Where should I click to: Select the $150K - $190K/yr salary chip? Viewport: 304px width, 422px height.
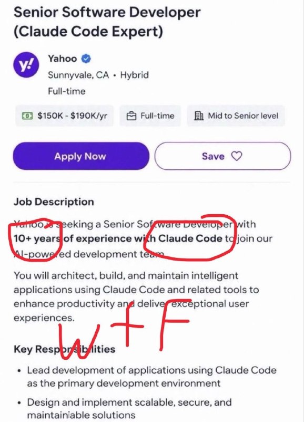click(x=64, y=116)
